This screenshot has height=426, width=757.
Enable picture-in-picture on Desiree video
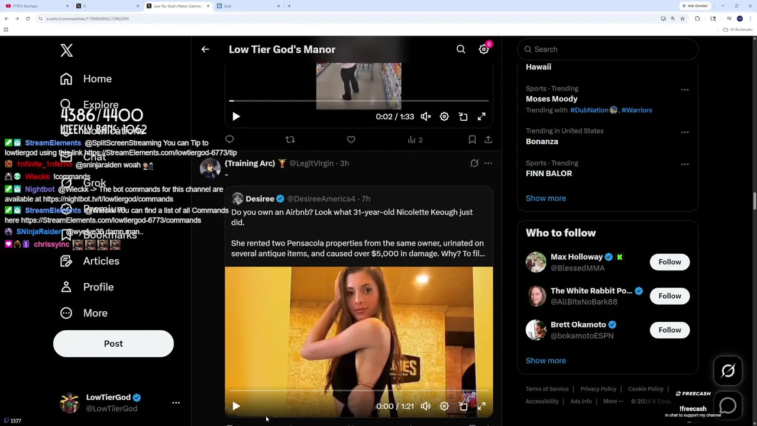463,406
